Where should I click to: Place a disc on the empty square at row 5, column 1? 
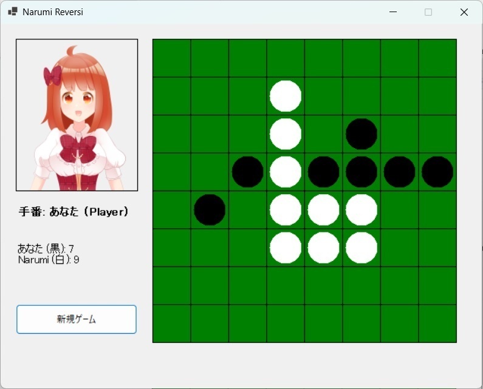tap(172, 209)
